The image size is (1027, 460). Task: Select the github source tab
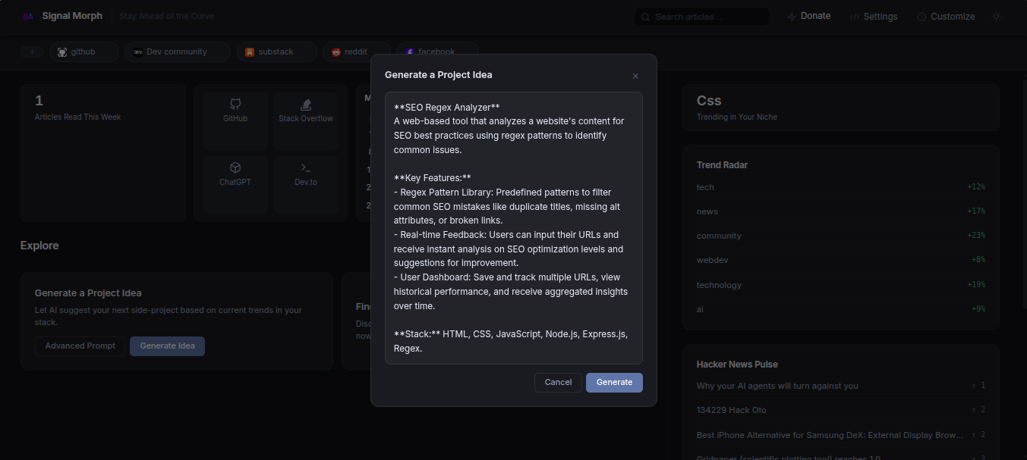click(83, 52)
